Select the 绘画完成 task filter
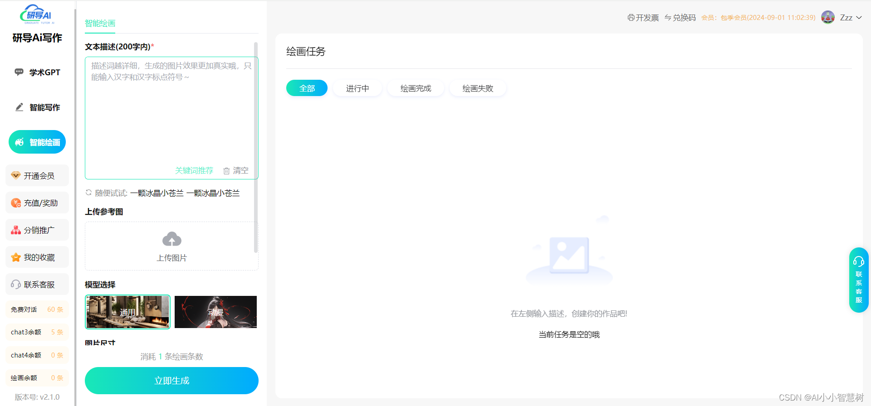Viewport: 871px width, 406px height. tap(416, 88)
